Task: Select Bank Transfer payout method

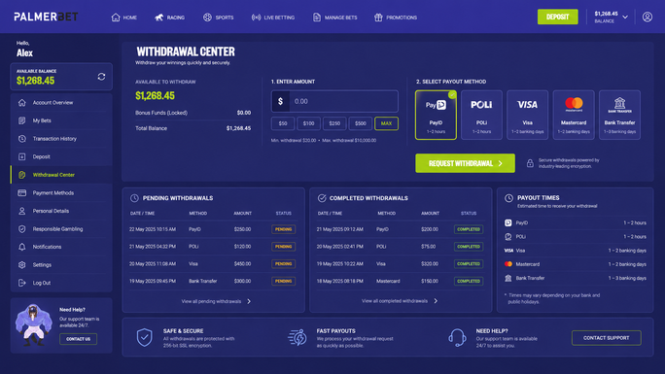Action: coord(619,115)
